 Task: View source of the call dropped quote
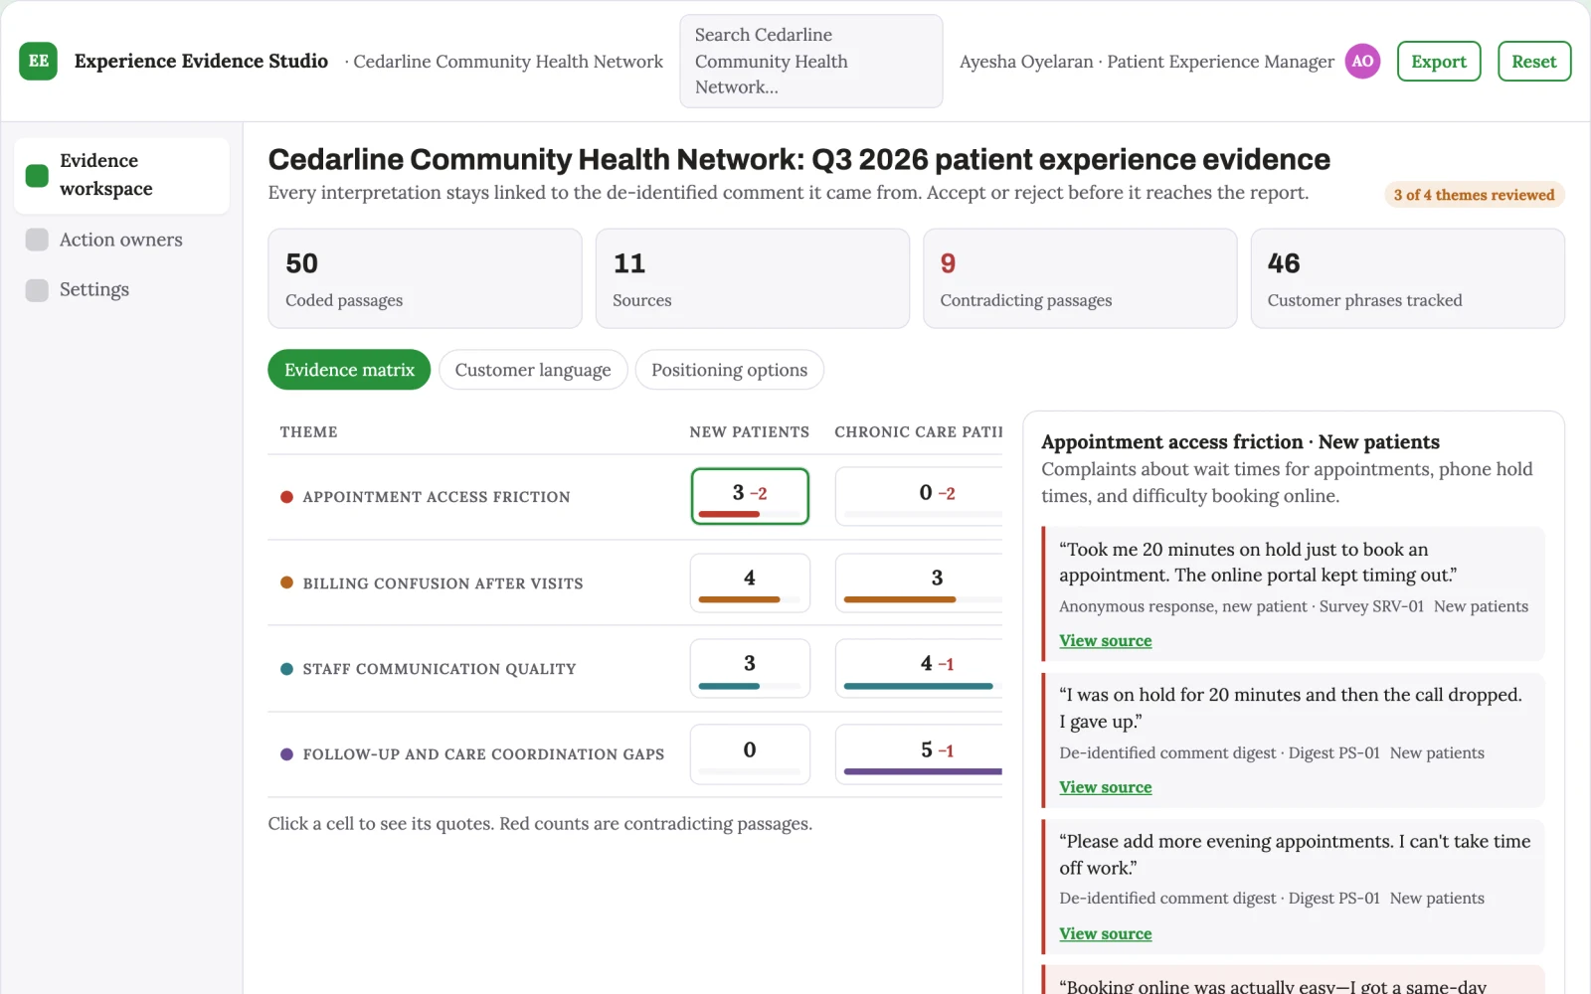[x=1105, y=787]
